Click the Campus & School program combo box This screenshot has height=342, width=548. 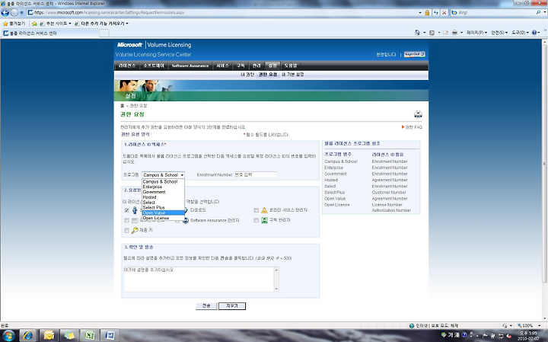[163, 175]
